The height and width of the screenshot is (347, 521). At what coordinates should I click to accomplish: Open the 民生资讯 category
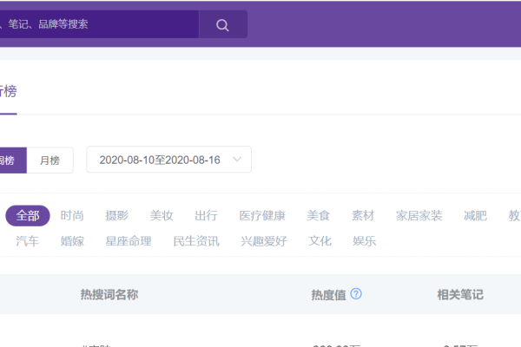[x=195, y=241]
